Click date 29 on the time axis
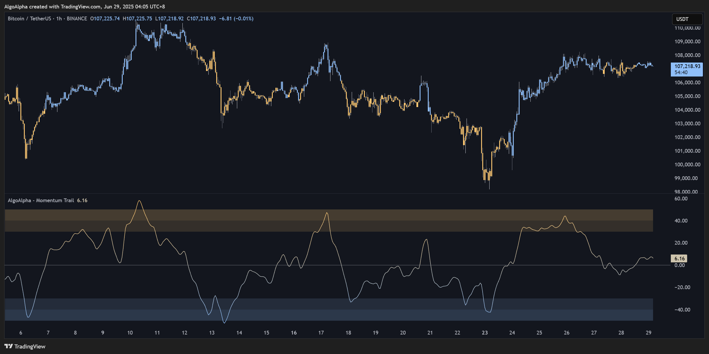This screenshot has width=709, height=354. [648, 333]
